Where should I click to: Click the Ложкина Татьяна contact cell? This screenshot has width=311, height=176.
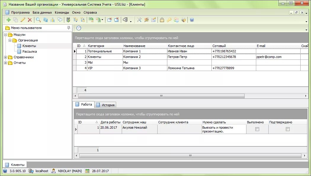(x=190, y=68)
